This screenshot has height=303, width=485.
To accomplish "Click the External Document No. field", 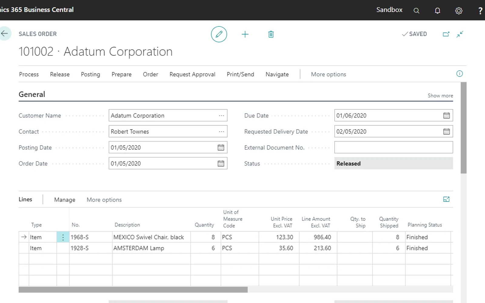I will (394, 148).
